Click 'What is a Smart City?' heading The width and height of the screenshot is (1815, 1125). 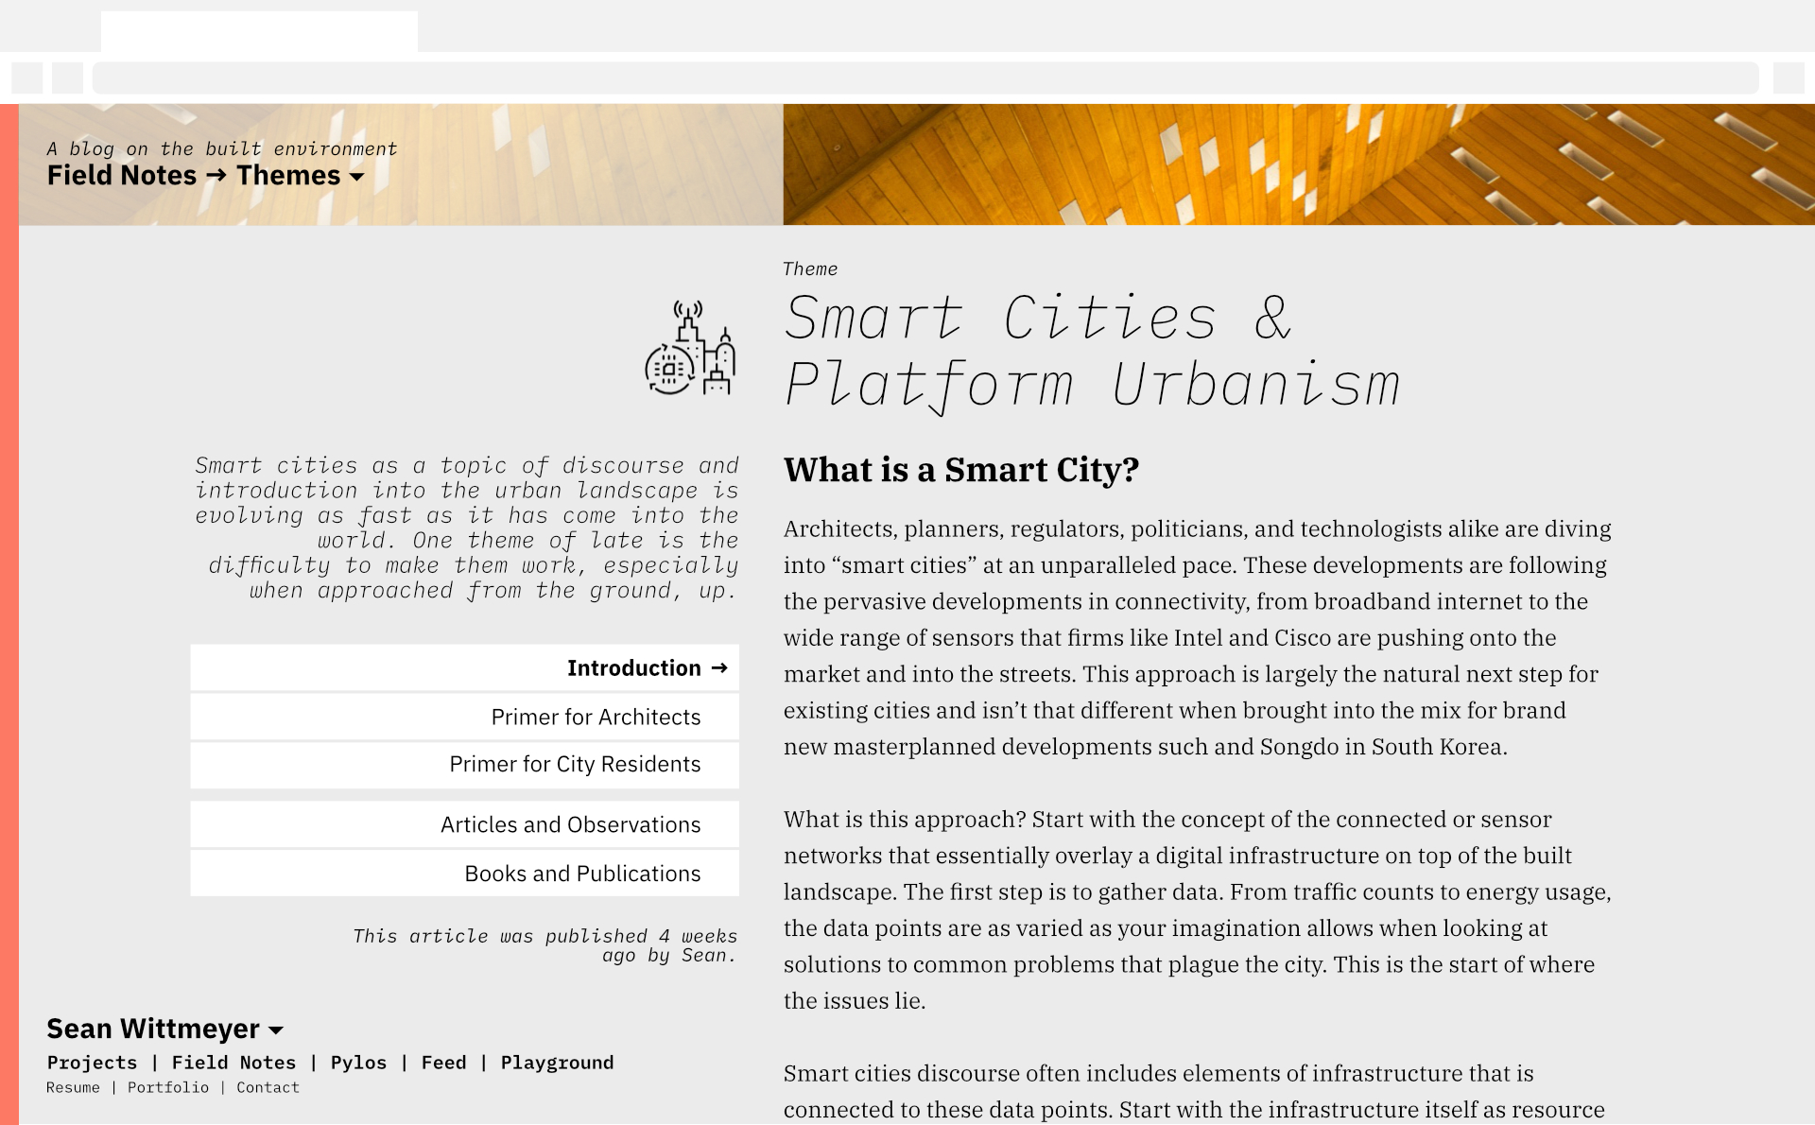click(961, 470)
